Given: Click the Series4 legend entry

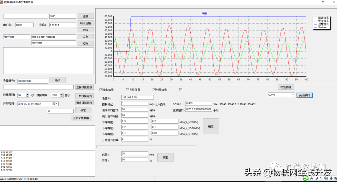Looking at the screenshot, I should [320, 27].
